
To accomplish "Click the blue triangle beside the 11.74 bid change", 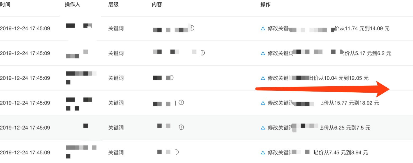I will click(x=263, y=29).
